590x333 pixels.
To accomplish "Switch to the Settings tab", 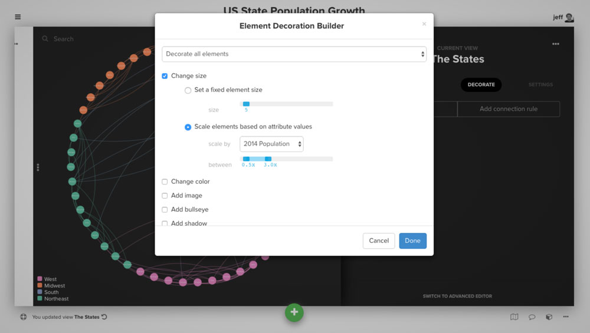I will (540, 85).
